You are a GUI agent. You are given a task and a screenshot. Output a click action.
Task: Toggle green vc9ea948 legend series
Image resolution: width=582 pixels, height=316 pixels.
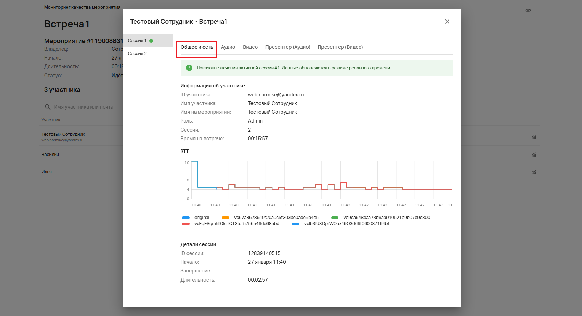381,218
